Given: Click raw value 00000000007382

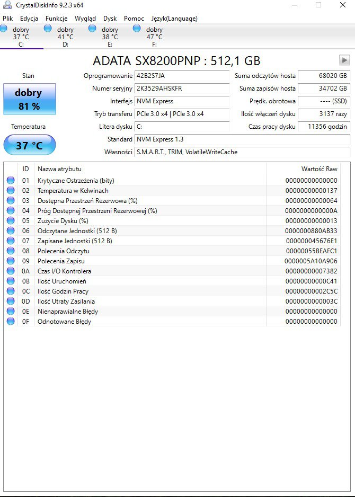Looking at the screenshot, I should (x=312, y=271).
